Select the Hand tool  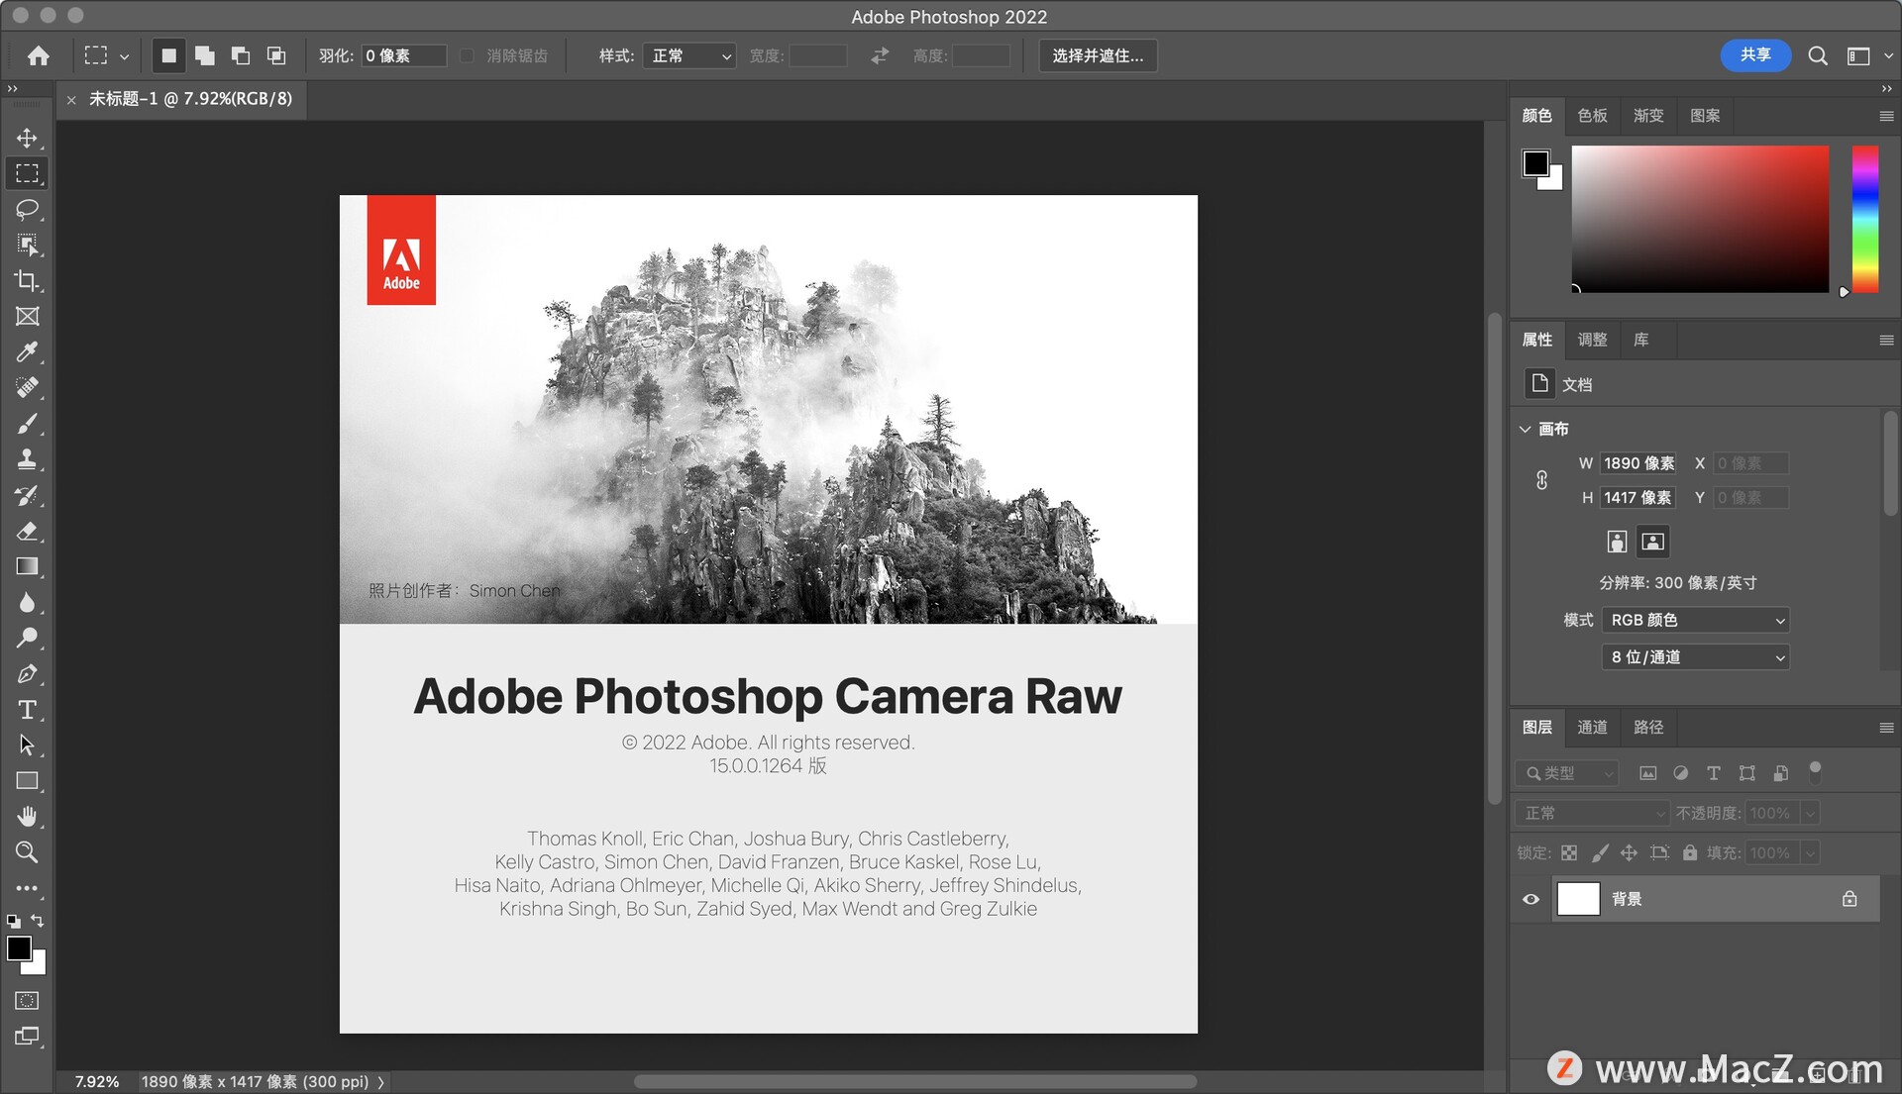point(27,816)
